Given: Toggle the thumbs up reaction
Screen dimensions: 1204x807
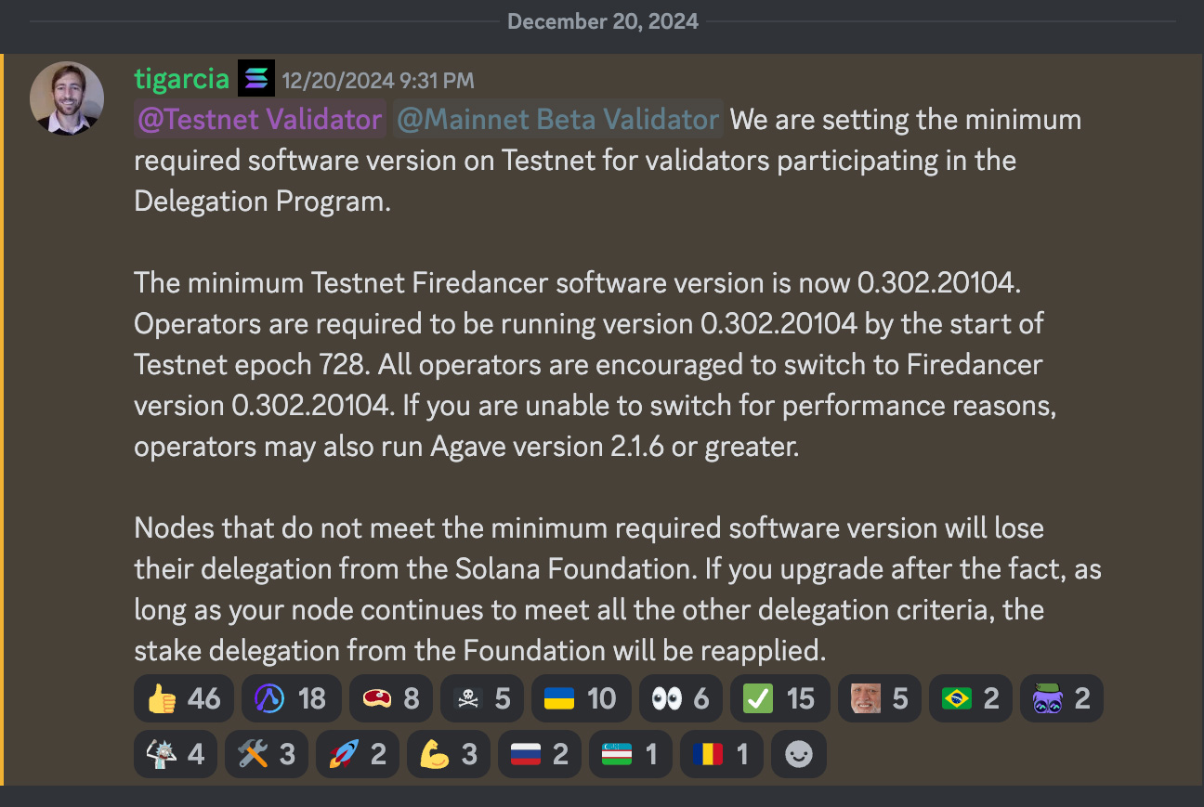Looking at the screenshot, I should click(183, 699).
